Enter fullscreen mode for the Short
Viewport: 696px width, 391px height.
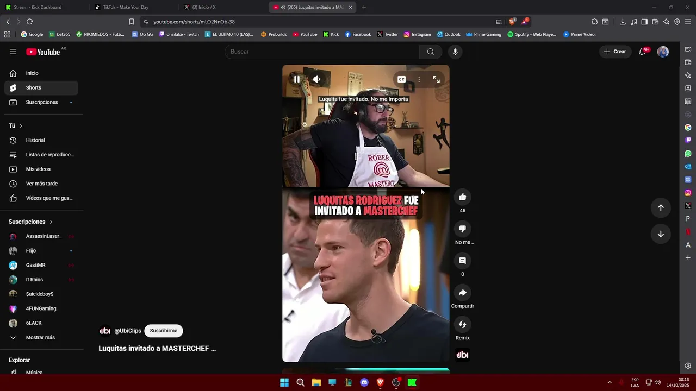coord(436,79)
